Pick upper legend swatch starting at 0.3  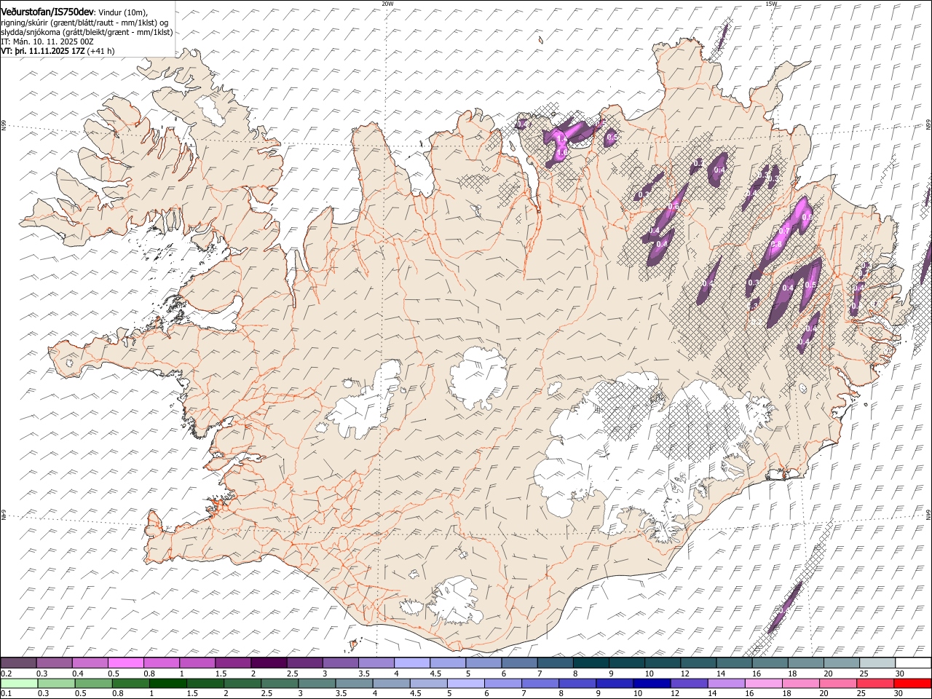click(55, 663)
